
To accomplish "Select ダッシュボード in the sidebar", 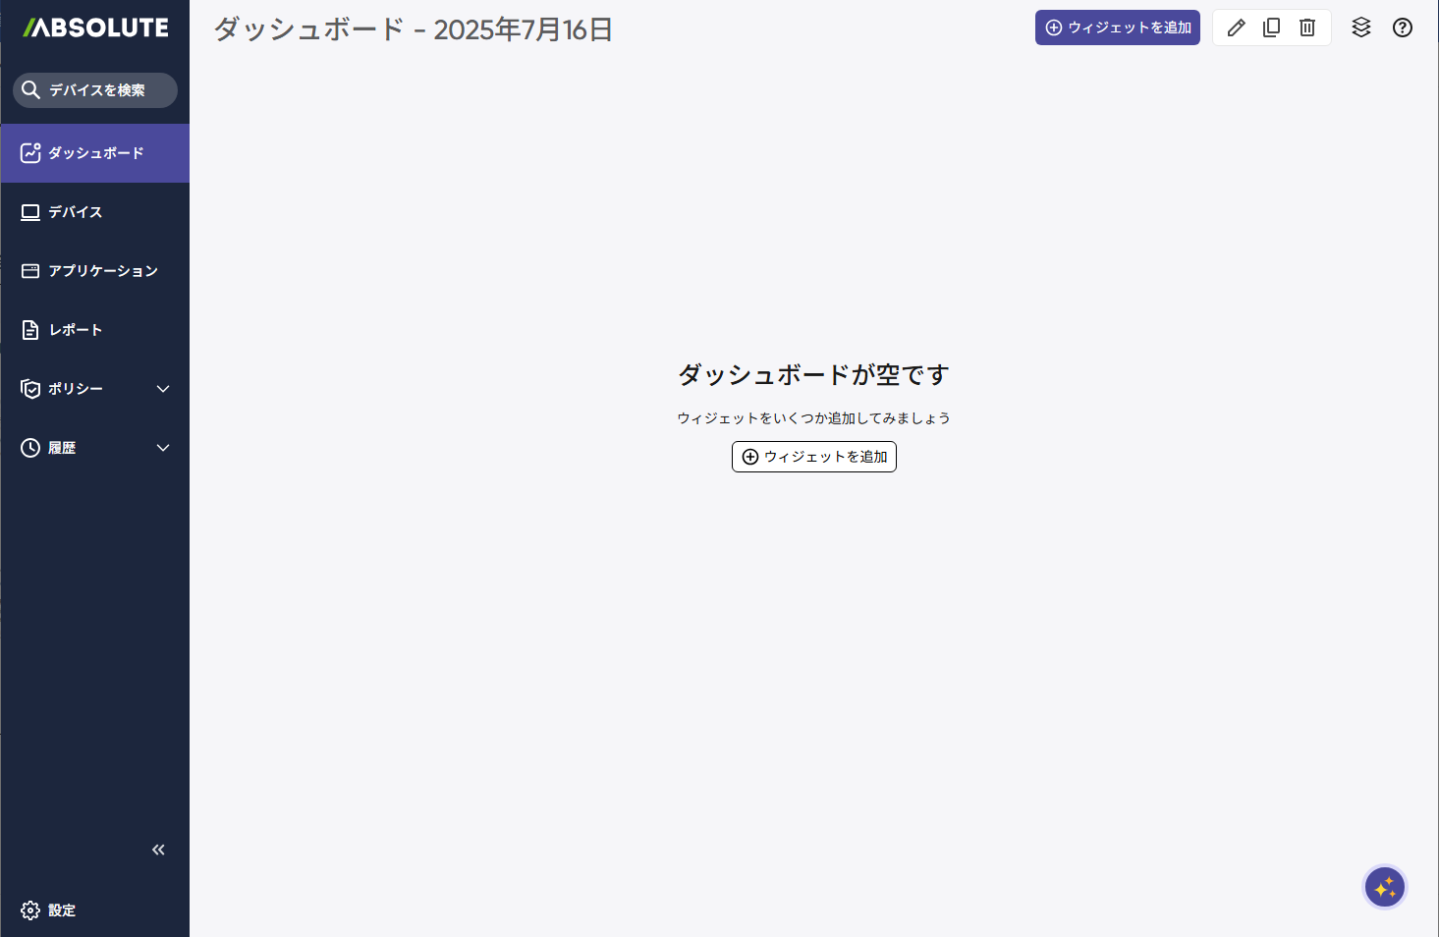I will 95,153.
